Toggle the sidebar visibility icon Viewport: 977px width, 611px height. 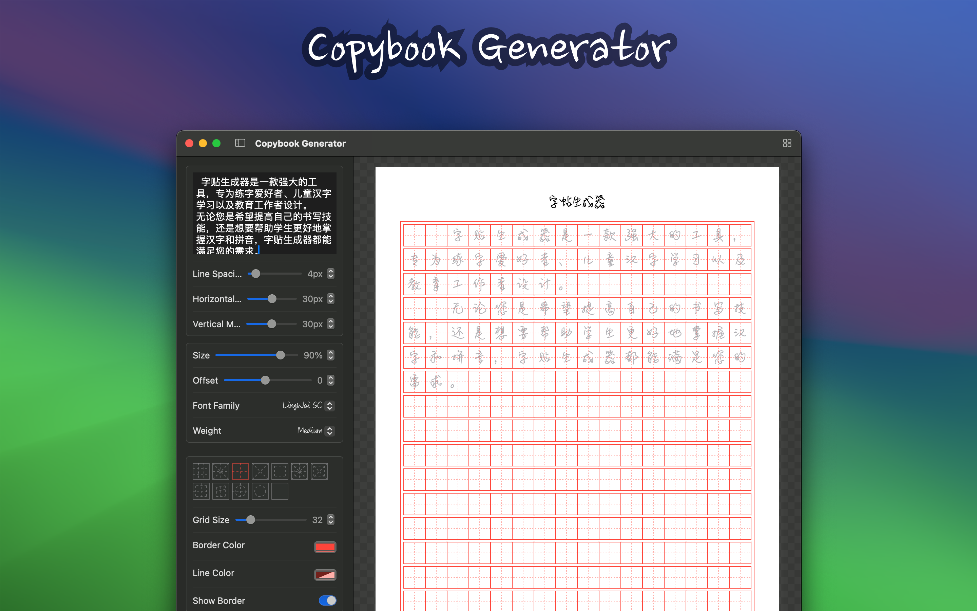point(240,143)
